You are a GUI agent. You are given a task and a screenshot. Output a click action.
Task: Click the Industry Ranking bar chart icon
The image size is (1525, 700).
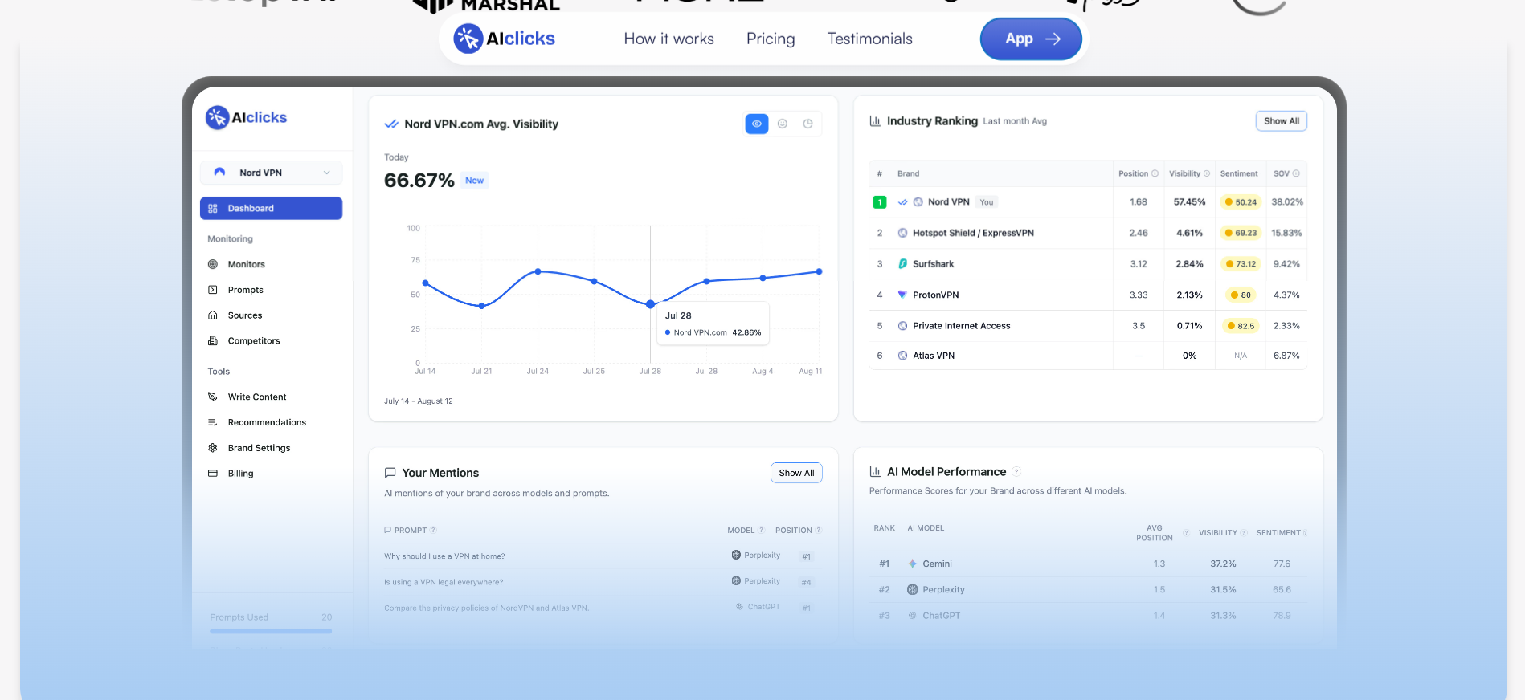pyautogui.click(x=875, y=121)
